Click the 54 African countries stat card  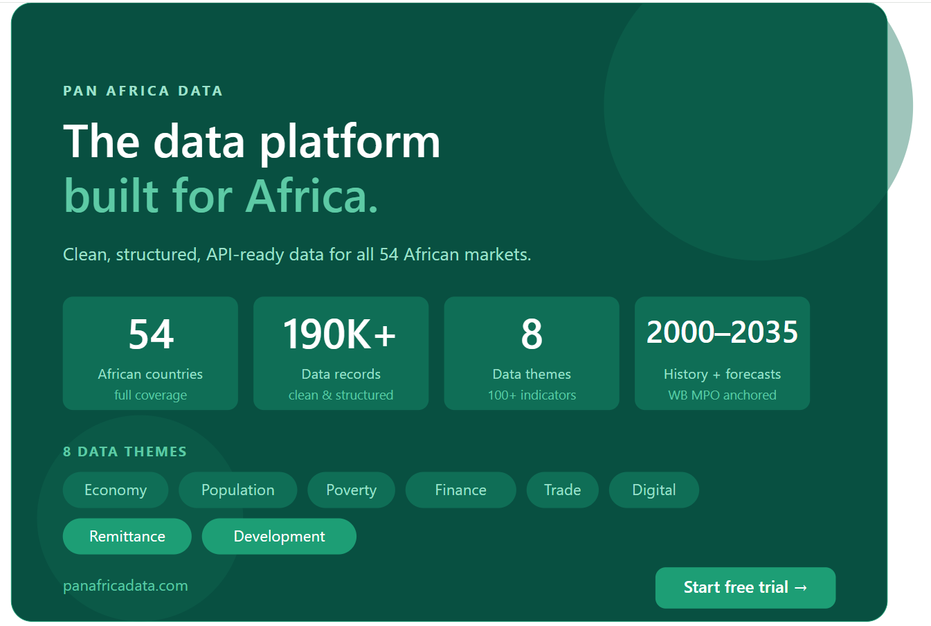click(x=150, y=353)
